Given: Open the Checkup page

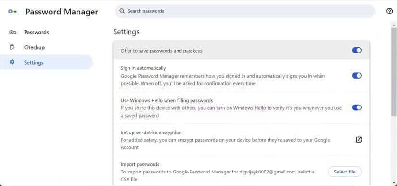Looking at the screenshot, I should tap(35, 47).
